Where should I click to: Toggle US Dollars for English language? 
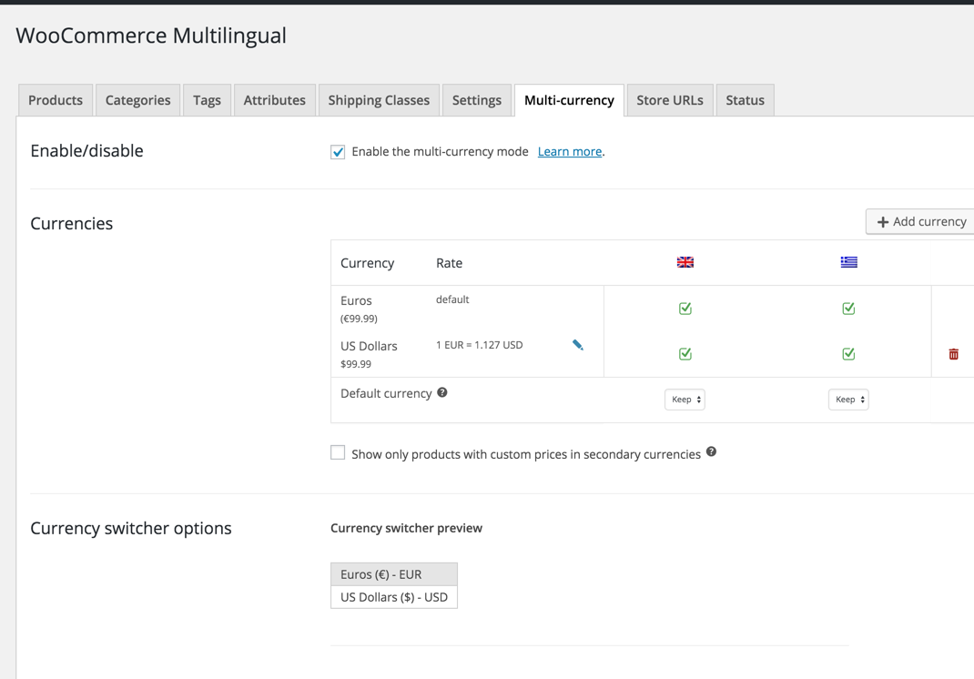685,353
